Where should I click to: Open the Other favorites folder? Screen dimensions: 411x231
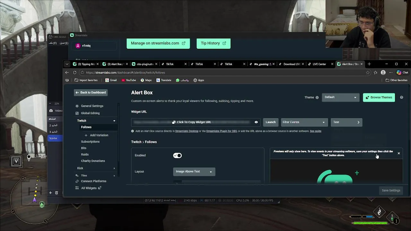[x=397, y=80]
